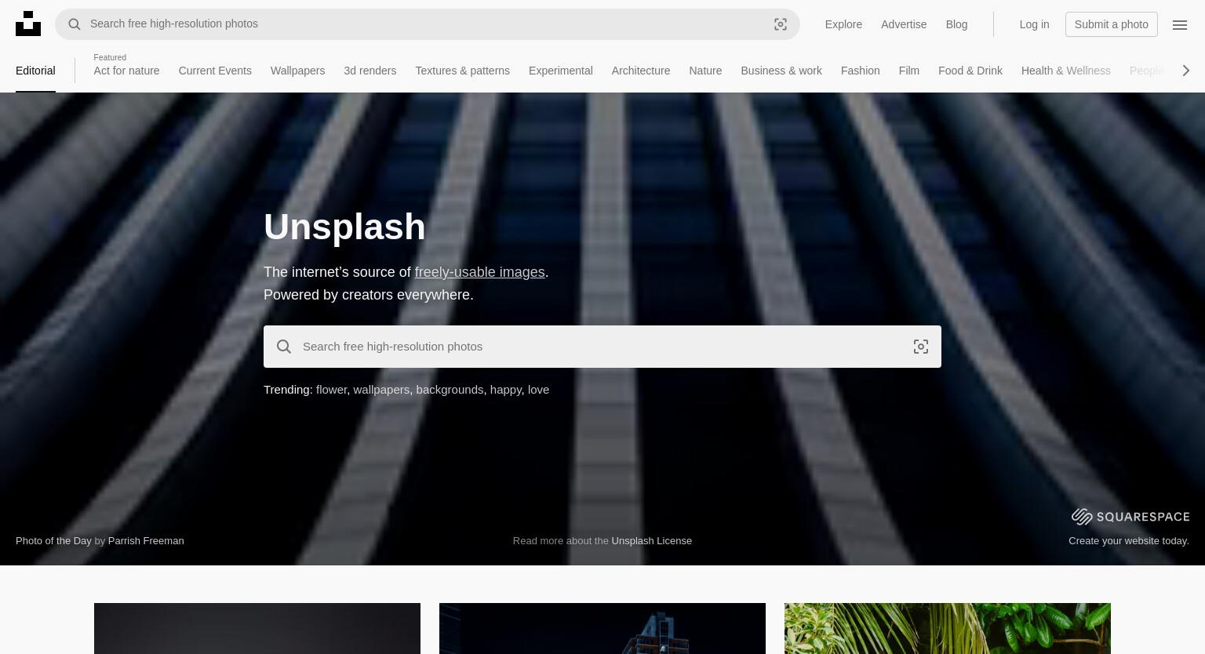
Task: Click Log in
Action: click(x=1034, y=24)
